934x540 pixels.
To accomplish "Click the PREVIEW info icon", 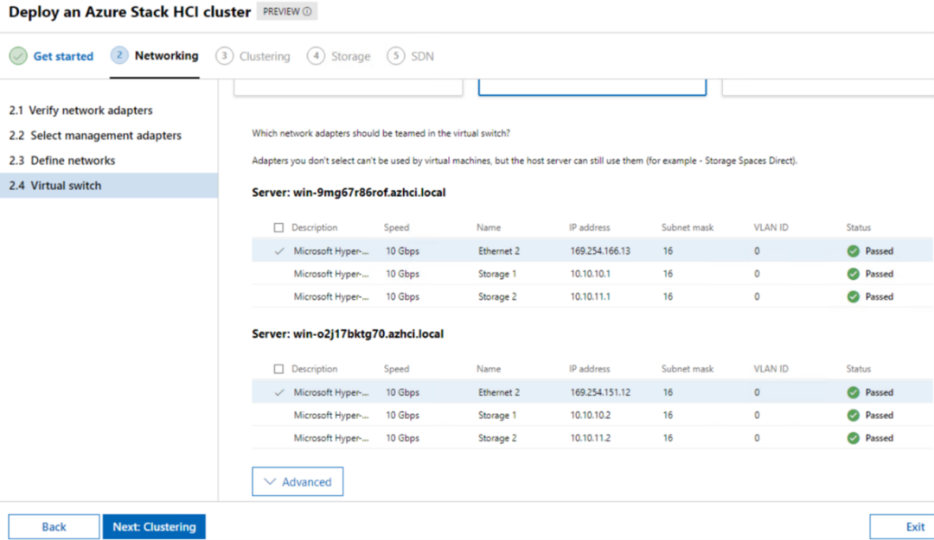I will pyautogui.click(x=307, y=11).
